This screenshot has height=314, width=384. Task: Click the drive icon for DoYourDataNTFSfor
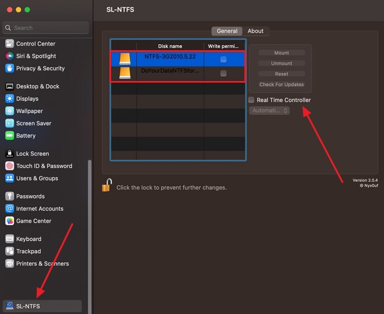(x=125, y=73)
